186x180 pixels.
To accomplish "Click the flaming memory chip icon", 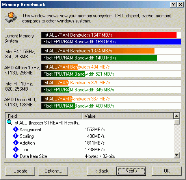I will (x=11, y=17).
